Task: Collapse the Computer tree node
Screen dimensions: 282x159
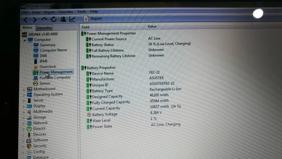Action: click(x=25, y=40)
